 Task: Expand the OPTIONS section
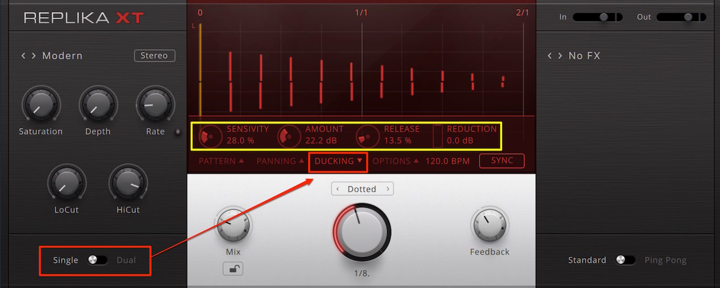point(395,161)
